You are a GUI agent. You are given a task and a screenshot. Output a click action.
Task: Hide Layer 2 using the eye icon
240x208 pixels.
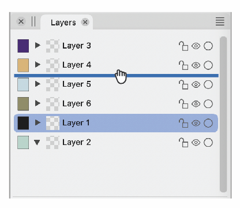coord(196,143)
